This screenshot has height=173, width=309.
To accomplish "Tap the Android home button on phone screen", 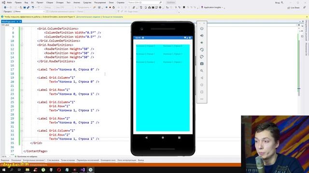I will click(163, 138).
